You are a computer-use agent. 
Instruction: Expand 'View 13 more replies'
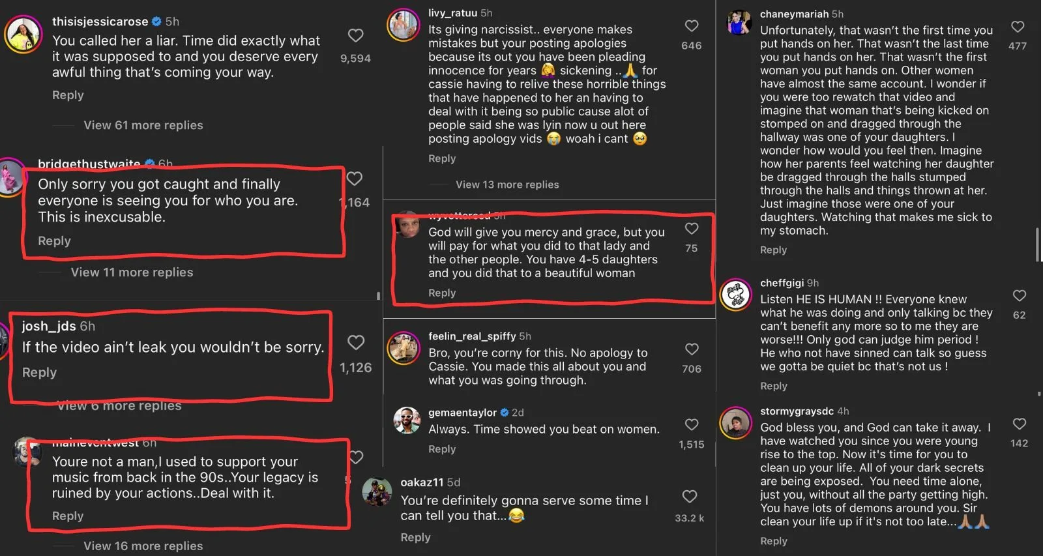507,184
